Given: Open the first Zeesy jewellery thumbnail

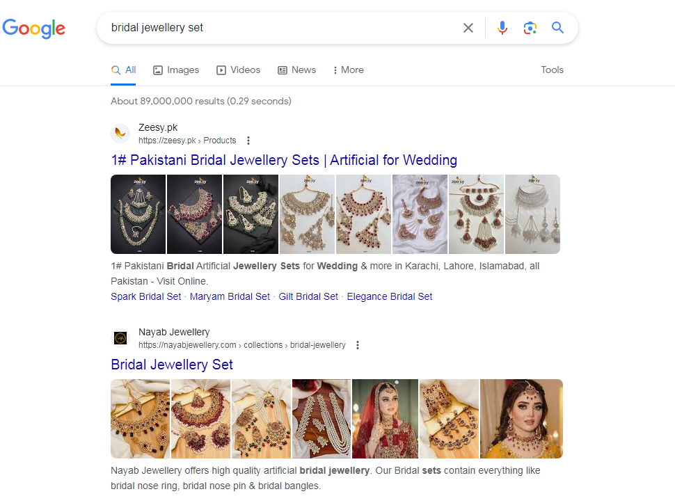Looking at the screenshot, I should 138,214.
